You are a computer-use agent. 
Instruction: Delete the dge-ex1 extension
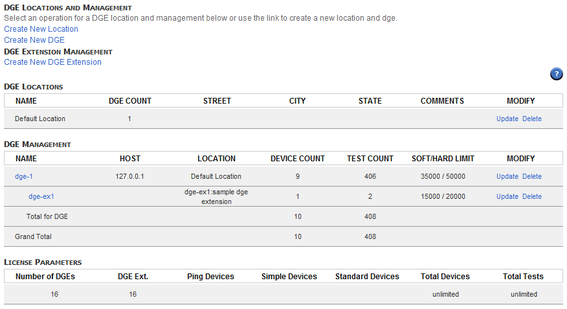tap(532, 197)
